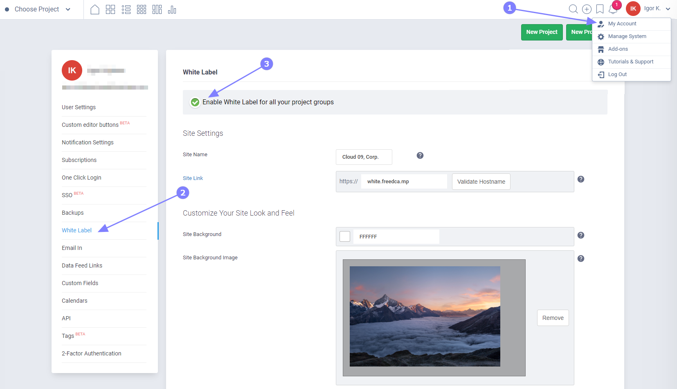The height and width of the screenshot is (389, 677).
Task: Select My Account from user menu
Action: (622, 24)
